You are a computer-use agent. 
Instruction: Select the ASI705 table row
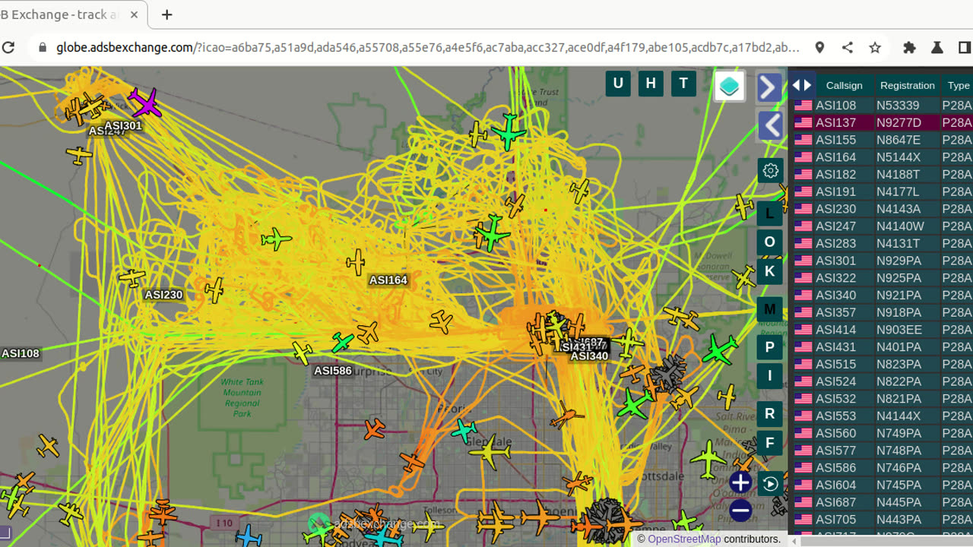pos(882,520)
